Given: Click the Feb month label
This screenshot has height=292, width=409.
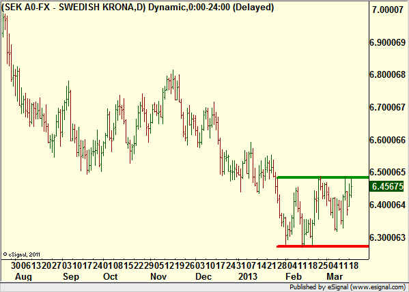Looking at the screenshot, I should click(x=294, y=276).
